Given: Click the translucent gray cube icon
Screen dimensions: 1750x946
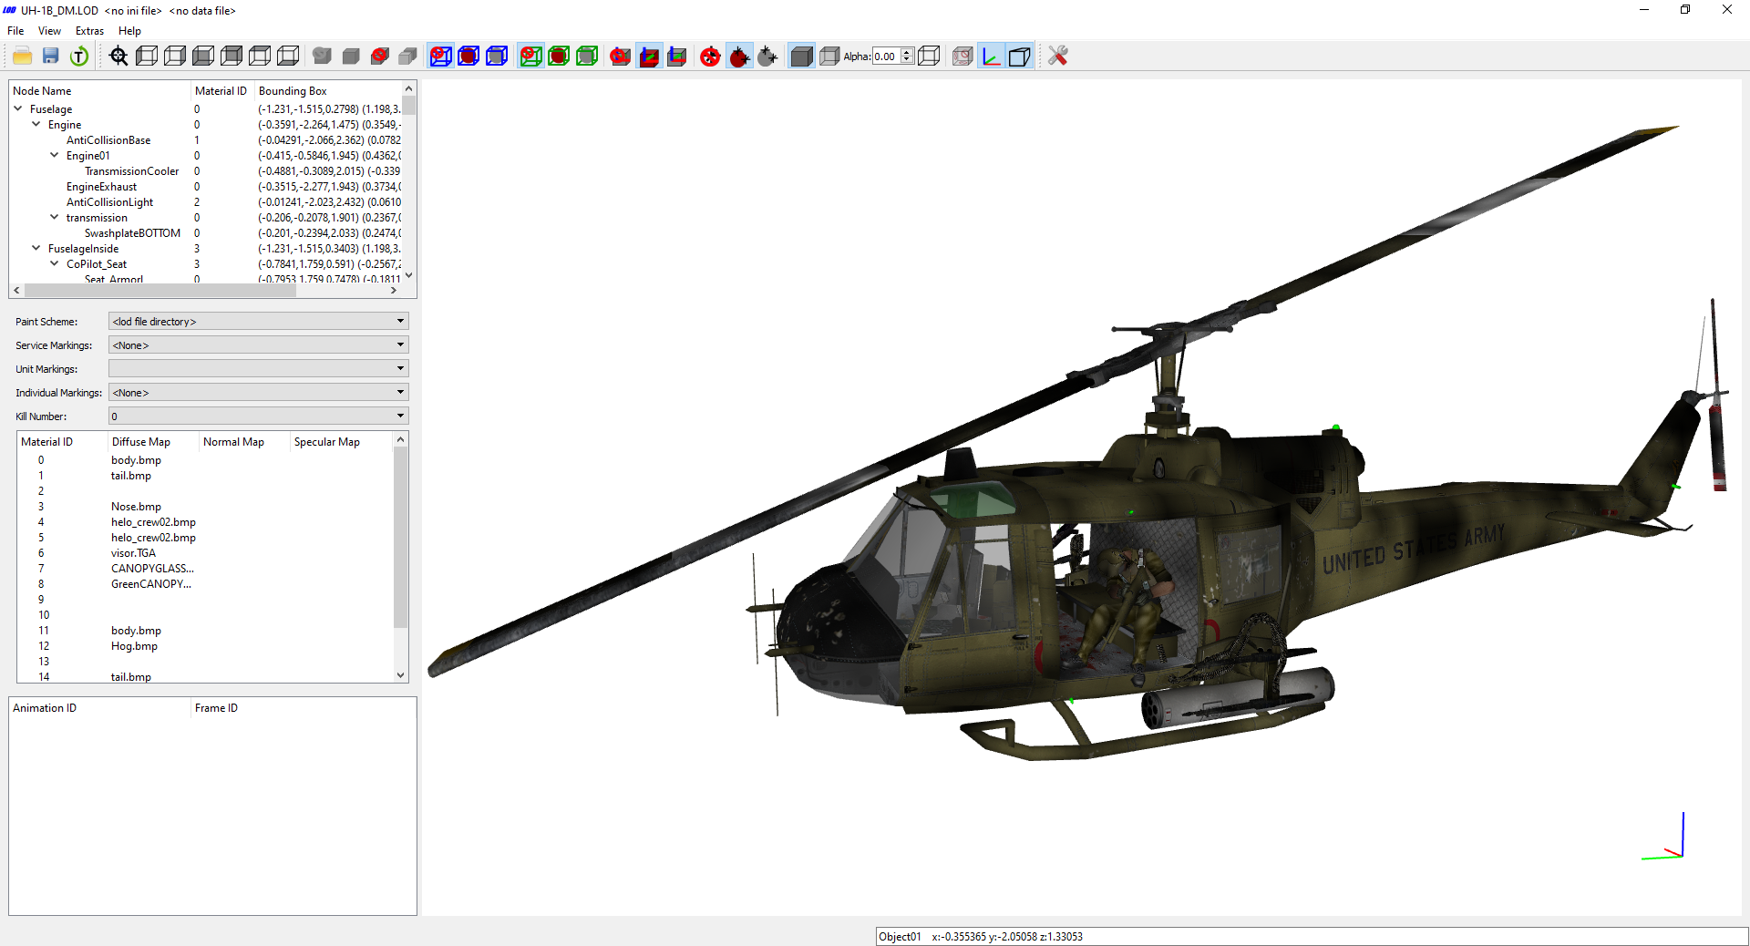Looking at the screenshot, I should click(829, 57).
